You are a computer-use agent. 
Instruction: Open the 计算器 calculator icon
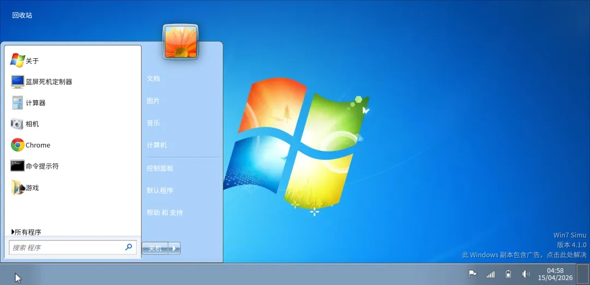17,102
